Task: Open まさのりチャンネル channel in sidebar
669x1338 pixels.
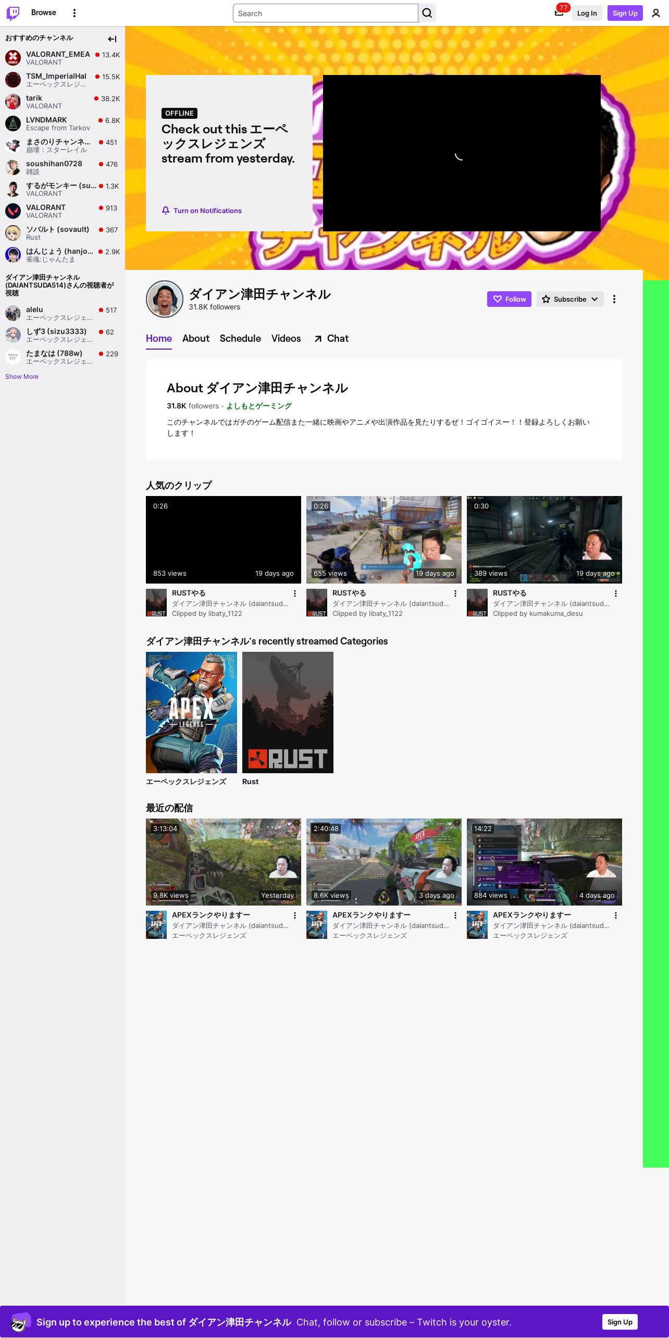Action: click(x=63, y=145)
